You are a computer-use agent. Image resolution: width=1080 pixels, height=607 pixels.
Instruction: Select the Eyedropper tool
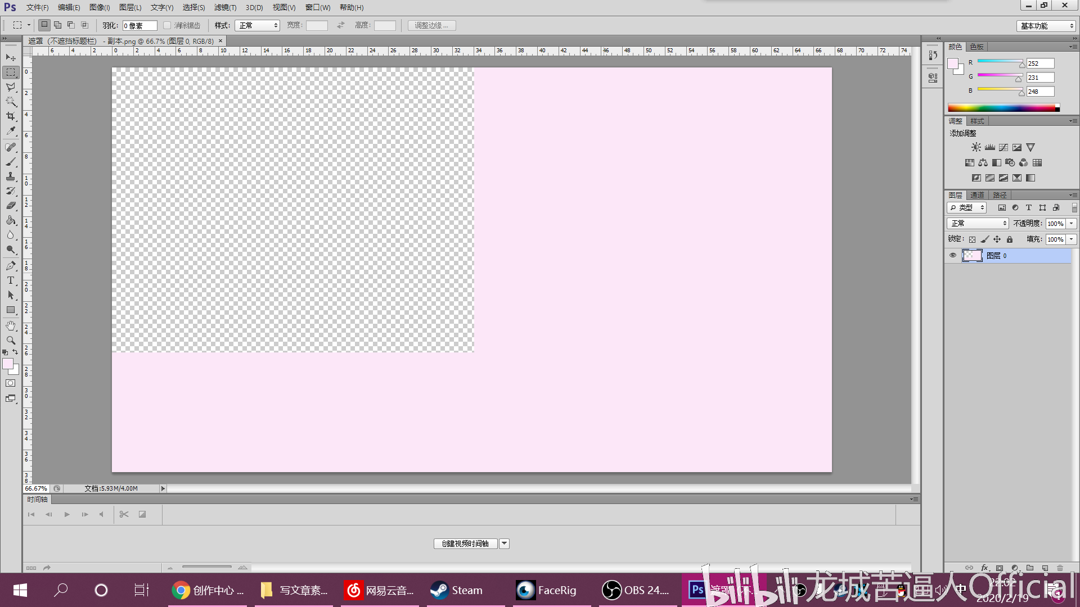point(11,131)
